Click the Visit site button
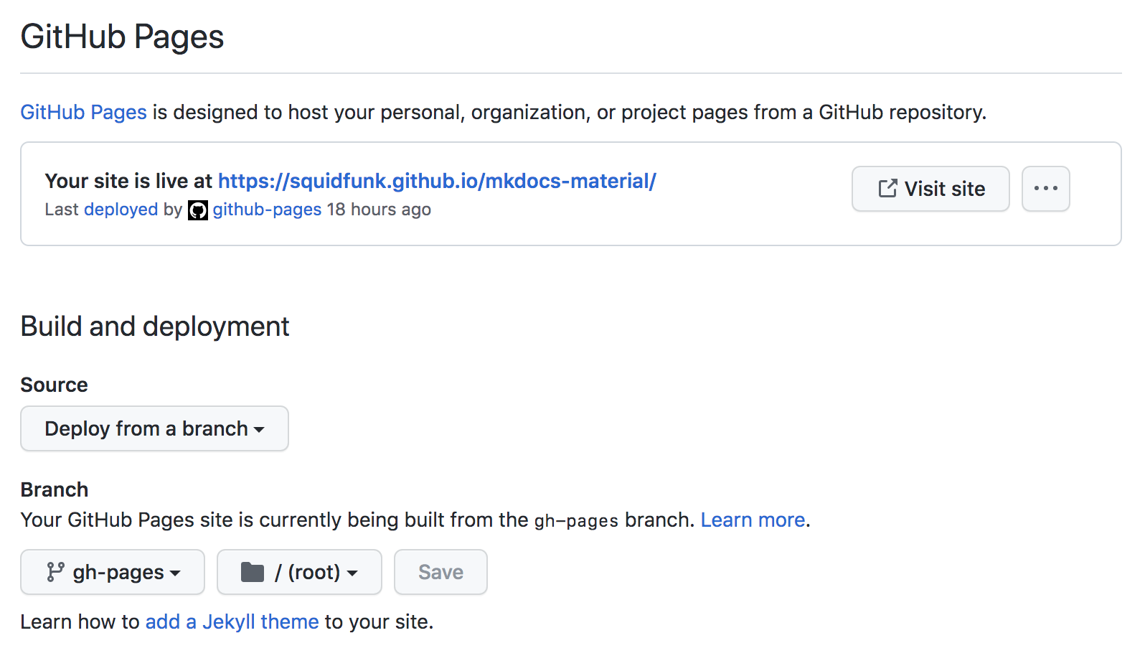 coord(930,189)
